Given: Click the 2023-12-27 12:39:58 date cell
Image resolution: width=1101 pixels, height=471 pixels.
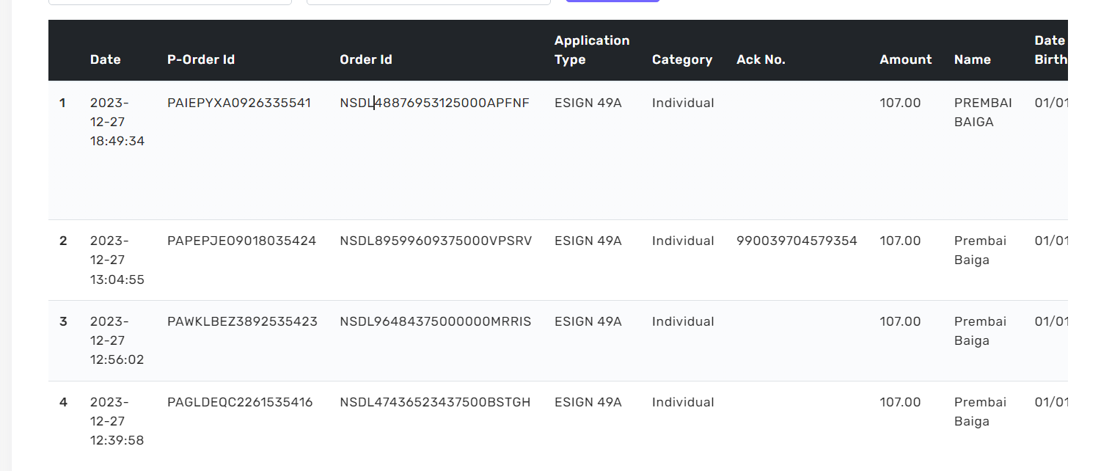Looking at the screenshot, I should pyautogui.click(x=117, y=421).
